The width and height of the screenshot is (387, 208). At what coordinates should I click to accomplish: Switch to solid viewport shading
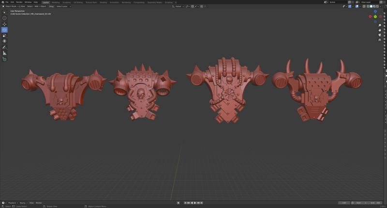[371, 6]
